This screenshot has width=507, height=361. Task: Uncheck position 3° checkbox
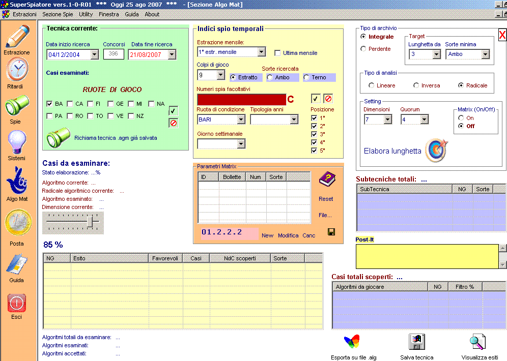pos(314,134)
